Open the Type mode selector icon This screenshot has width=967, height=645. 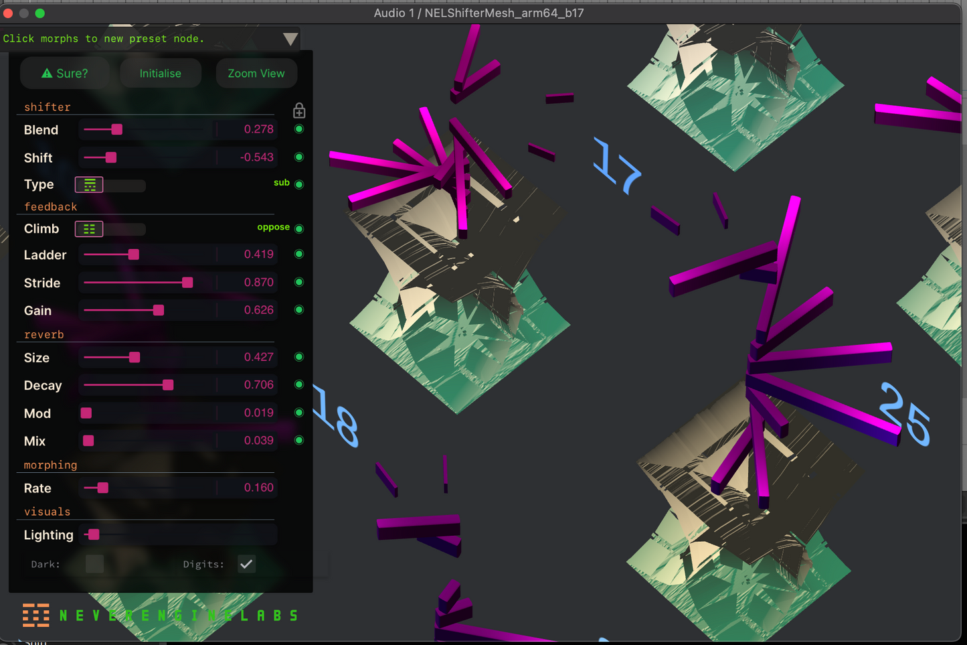89,185
